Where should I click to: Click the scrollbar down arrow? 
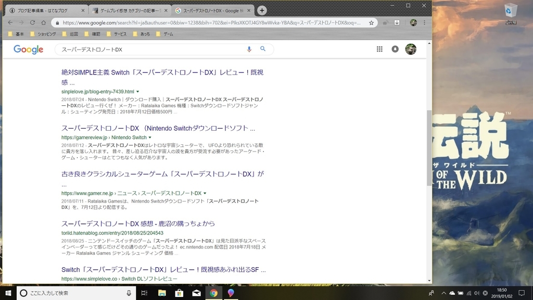(429, 281)
